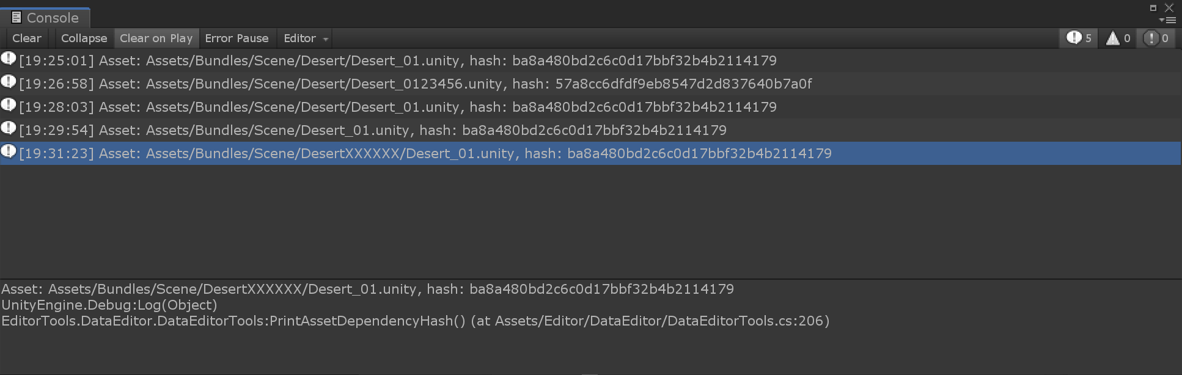Toggle warning filter showing 0
This screenshot has height=375, width=1182.
(1118, 38)
